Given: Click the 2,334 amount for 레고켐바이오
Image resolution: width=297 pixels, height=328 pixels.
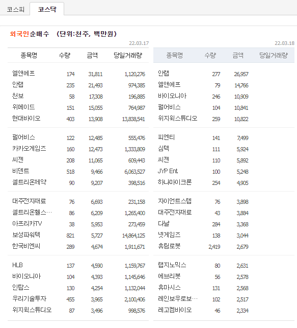Looking at the screenshot, I should [242, 311].
